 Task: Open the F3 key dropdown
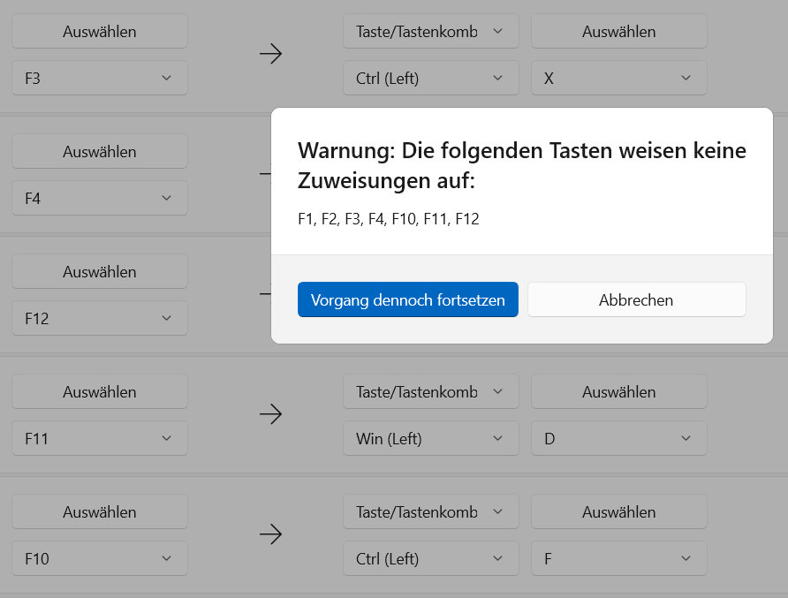click(99, 78)
